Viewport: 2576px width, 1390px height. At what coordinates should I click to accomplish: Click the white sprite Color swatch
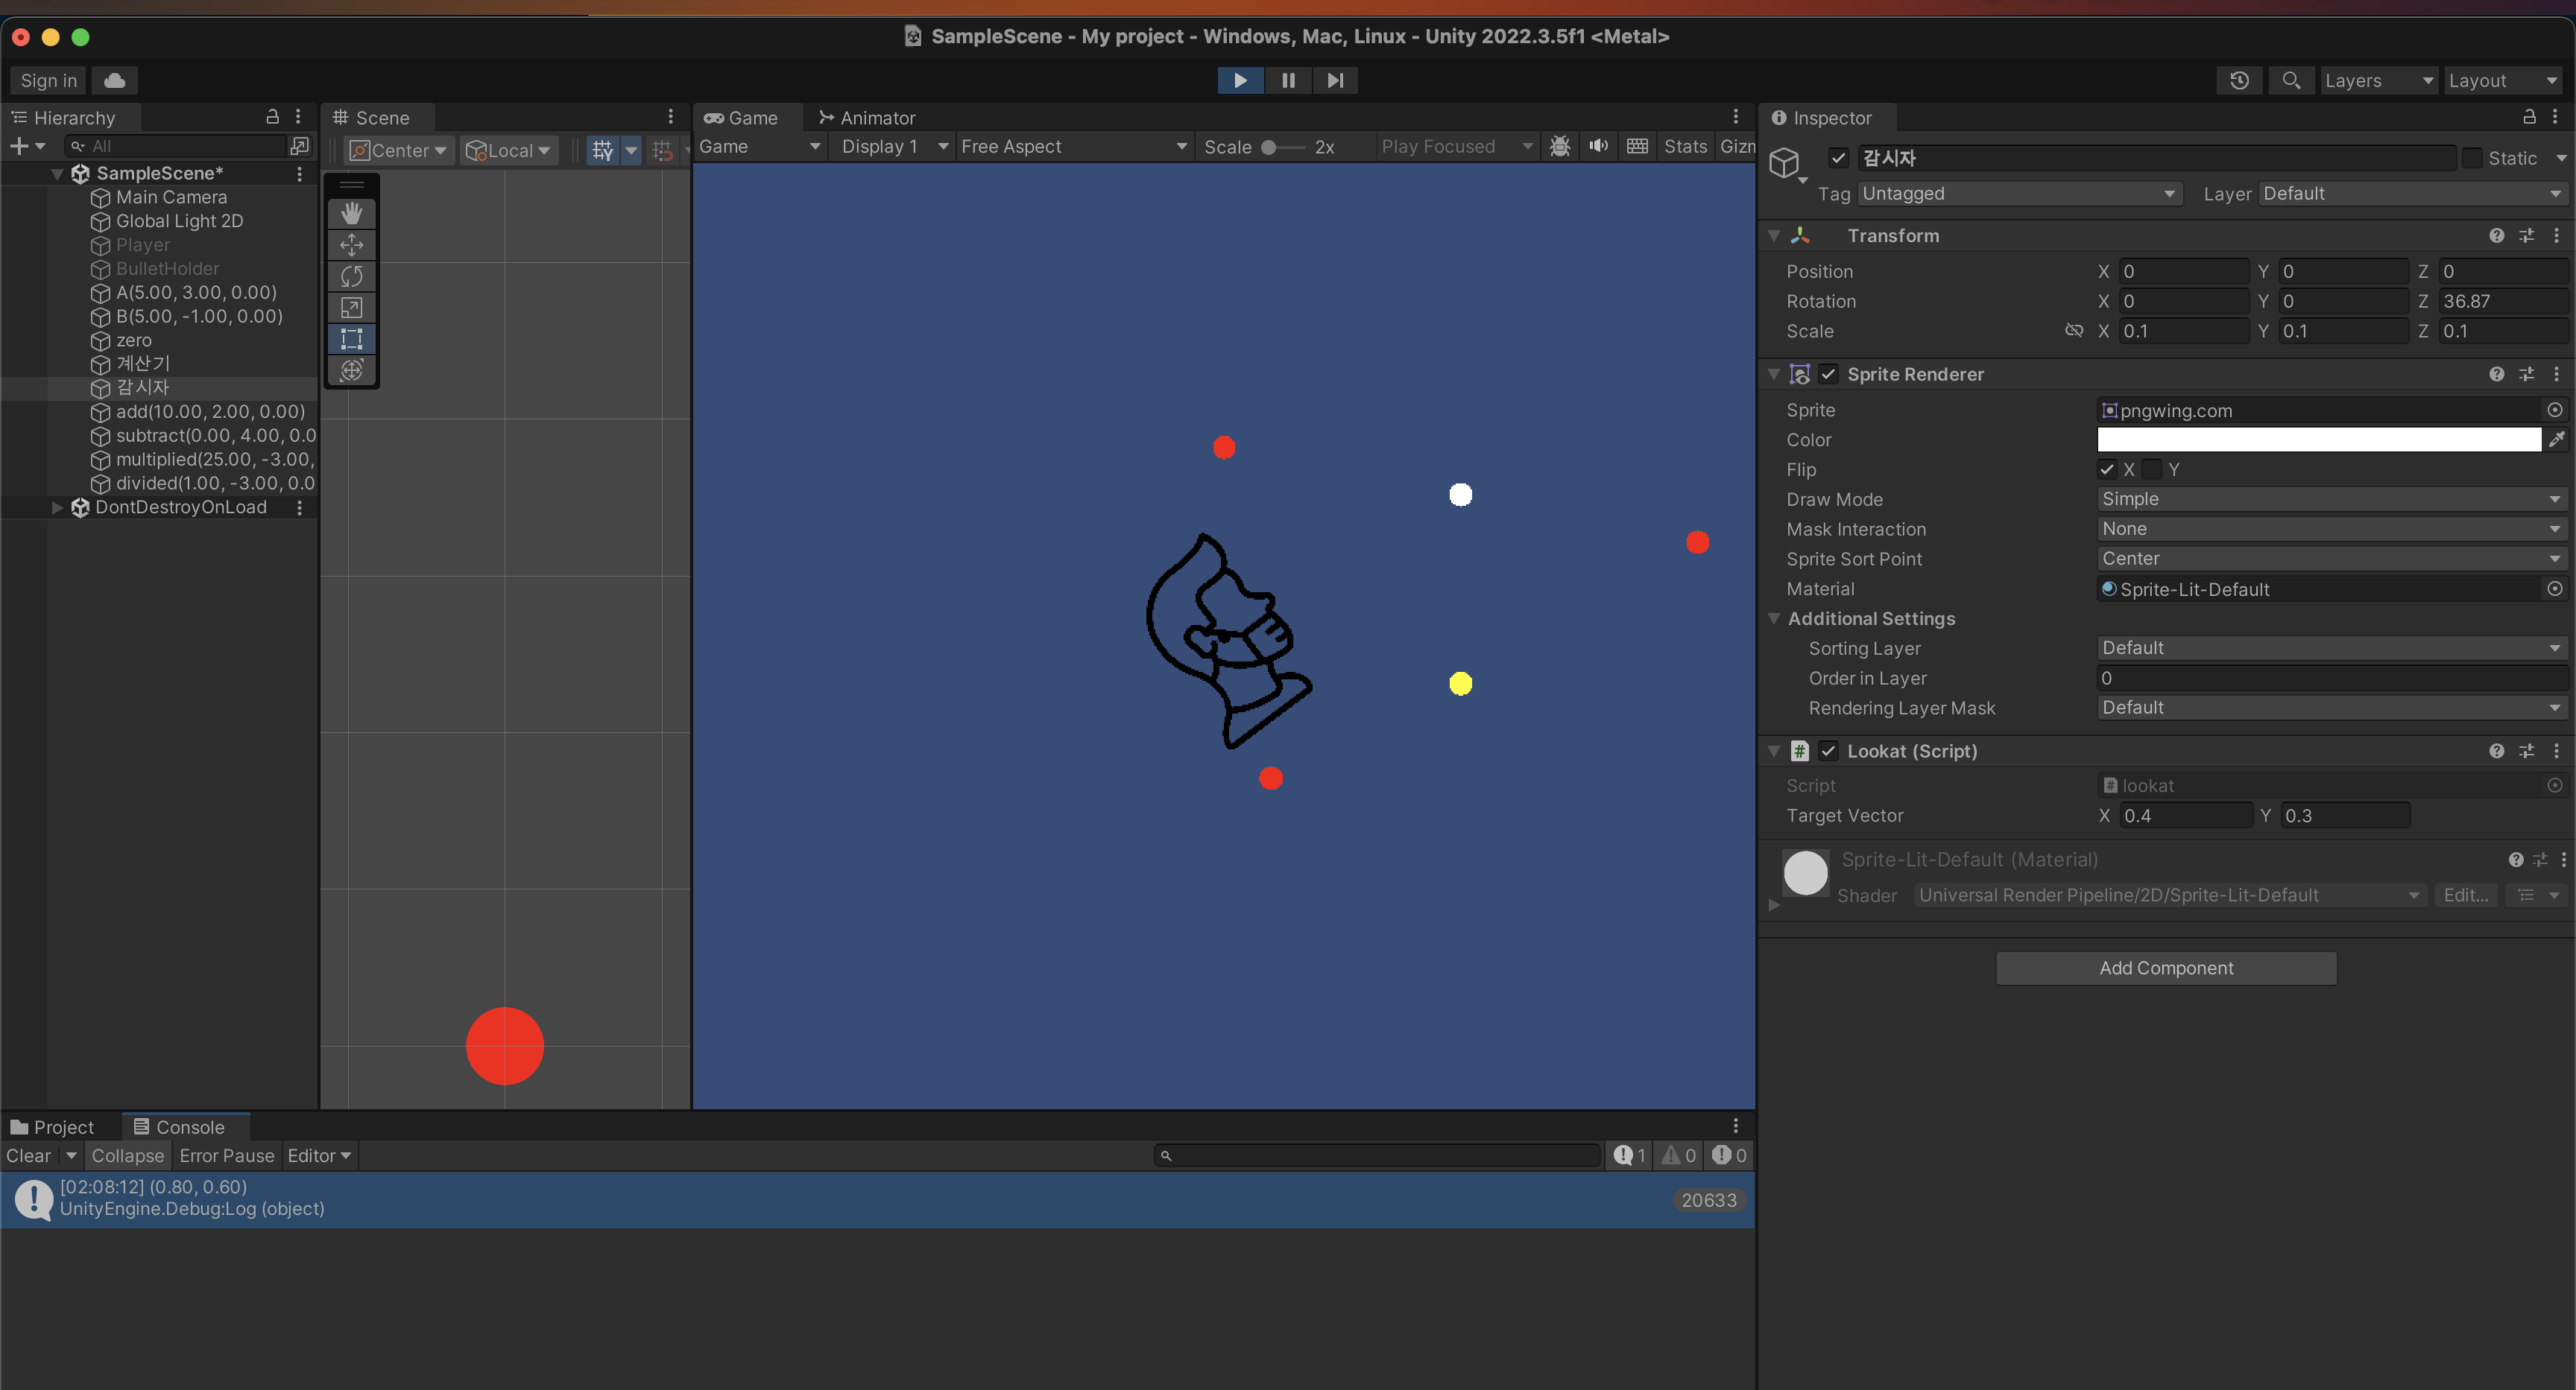pos(2318,439)
